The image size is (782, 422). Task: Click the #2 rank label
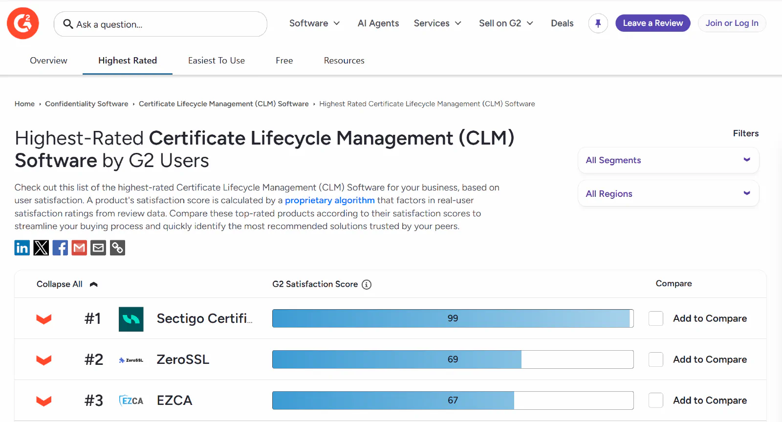click(94, 359)
